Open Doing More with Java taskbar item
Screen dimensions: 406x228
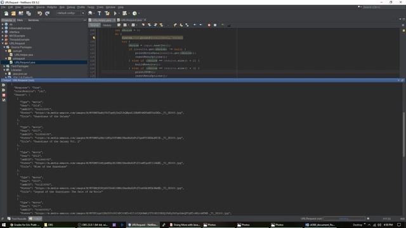click(x=185, y=225)
